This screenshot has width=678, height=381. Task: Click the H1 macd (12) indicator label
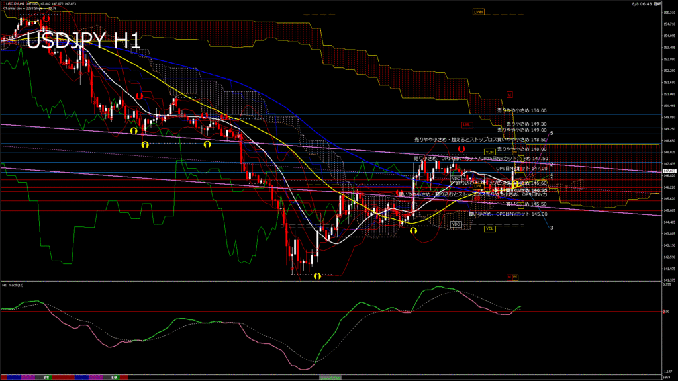tap(13, 286)
